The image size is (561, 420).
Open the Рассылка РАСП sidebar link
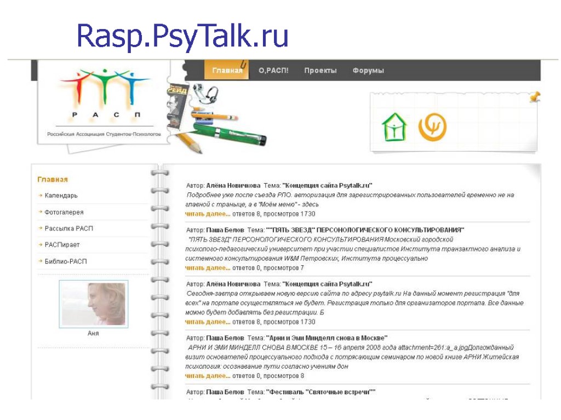68,228
